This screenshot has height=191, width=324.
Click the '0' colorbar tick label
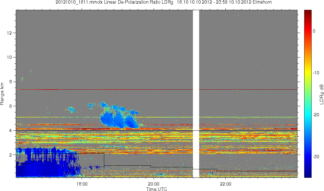(x=314, y=31)
